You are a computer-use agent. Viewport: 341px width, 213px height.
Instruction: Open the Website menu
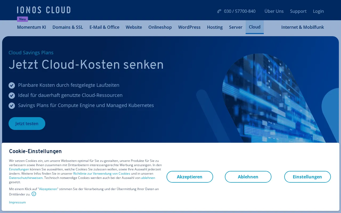coord(134,27)
